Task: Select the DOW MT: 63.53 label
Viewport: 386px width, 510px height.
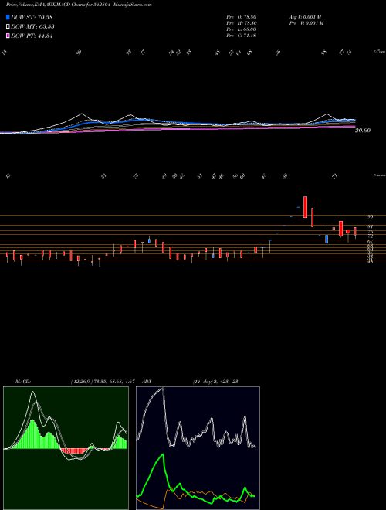Action: pos(32,27)
